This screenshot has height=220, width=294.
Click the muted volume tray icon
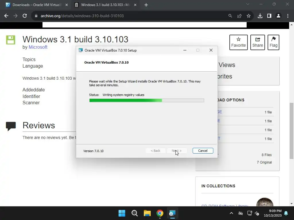pyautogui.click(x=257, y=213)
